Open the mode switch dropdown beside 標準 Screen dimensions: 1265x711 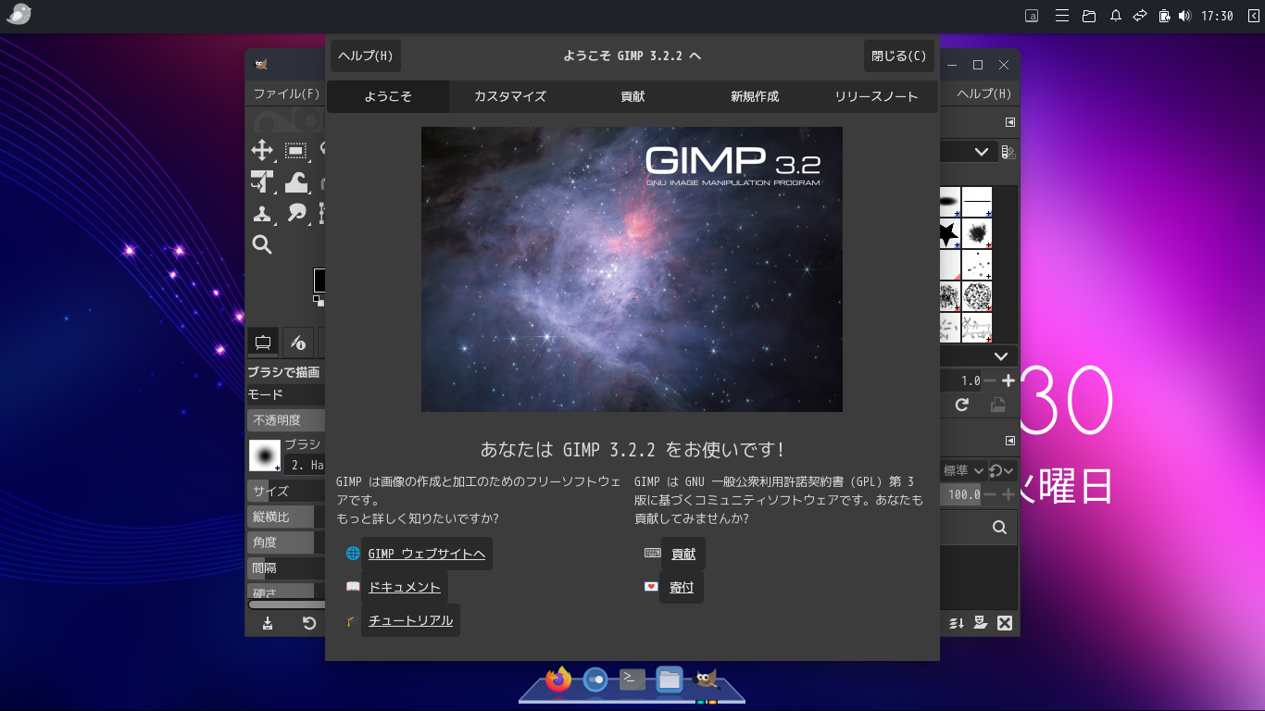(1002, 471)
